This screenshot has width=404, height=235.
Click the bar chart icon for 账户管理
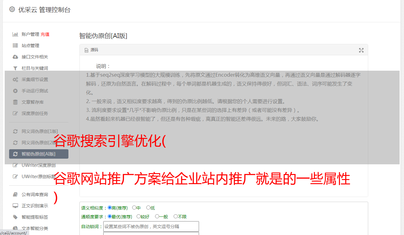pos(15,34)
